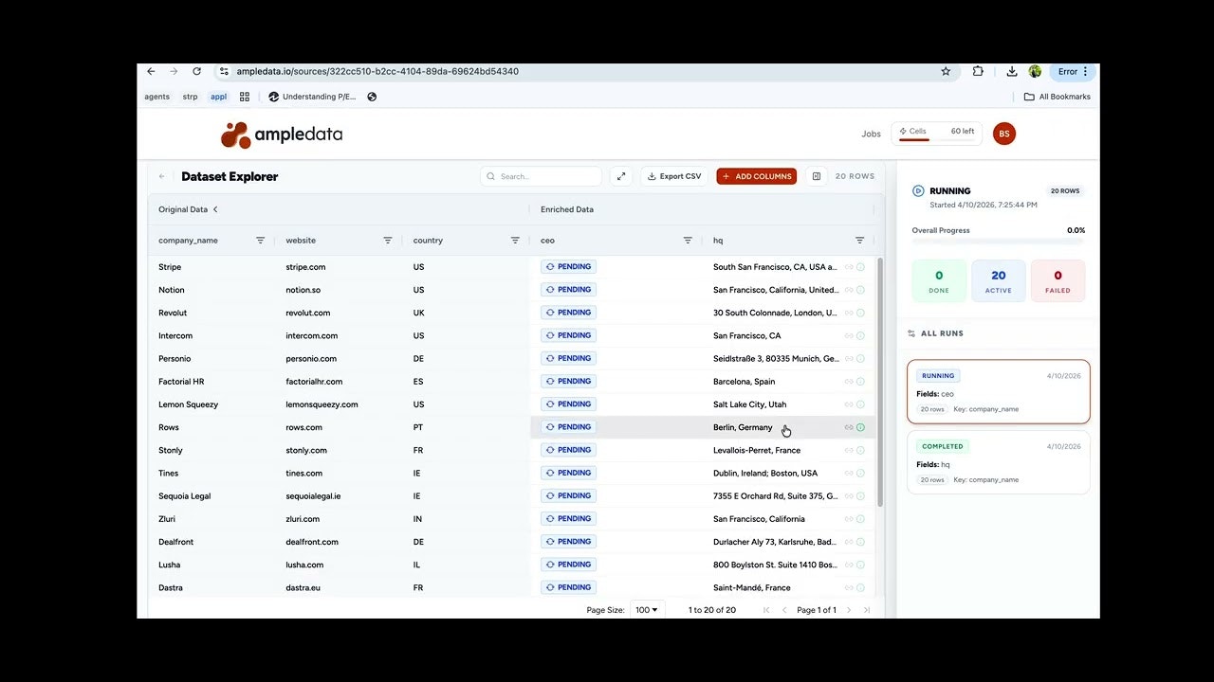Click the Overall Progress bar

coord(999,242)
